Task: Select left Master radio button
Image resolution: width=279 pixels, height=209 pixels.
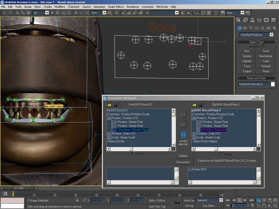Action: [132, 154]
